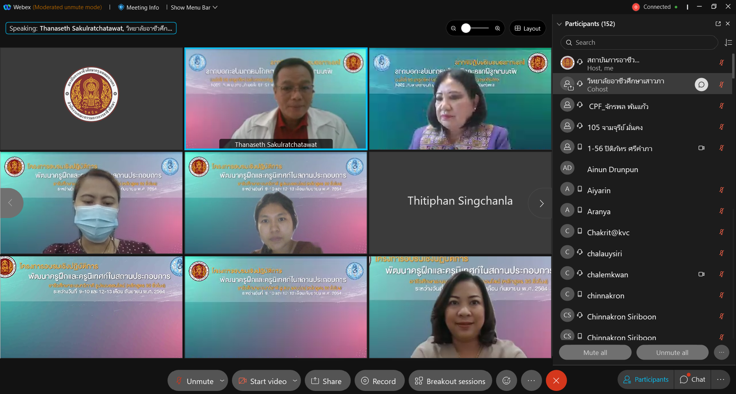
Task: Click Mute all button
Action: [x=595, y=352]
